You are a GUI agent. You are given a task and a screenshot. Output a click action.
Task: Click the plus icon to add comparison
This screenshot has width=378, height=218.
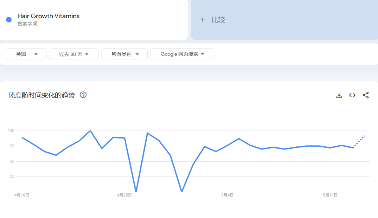203,20
